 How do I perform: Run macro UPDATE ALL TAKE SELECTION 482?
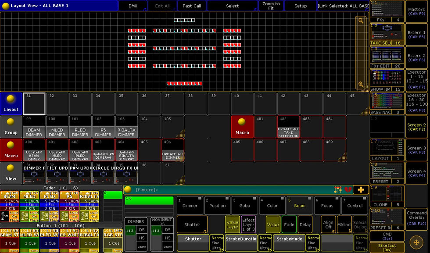pos(288,127)
